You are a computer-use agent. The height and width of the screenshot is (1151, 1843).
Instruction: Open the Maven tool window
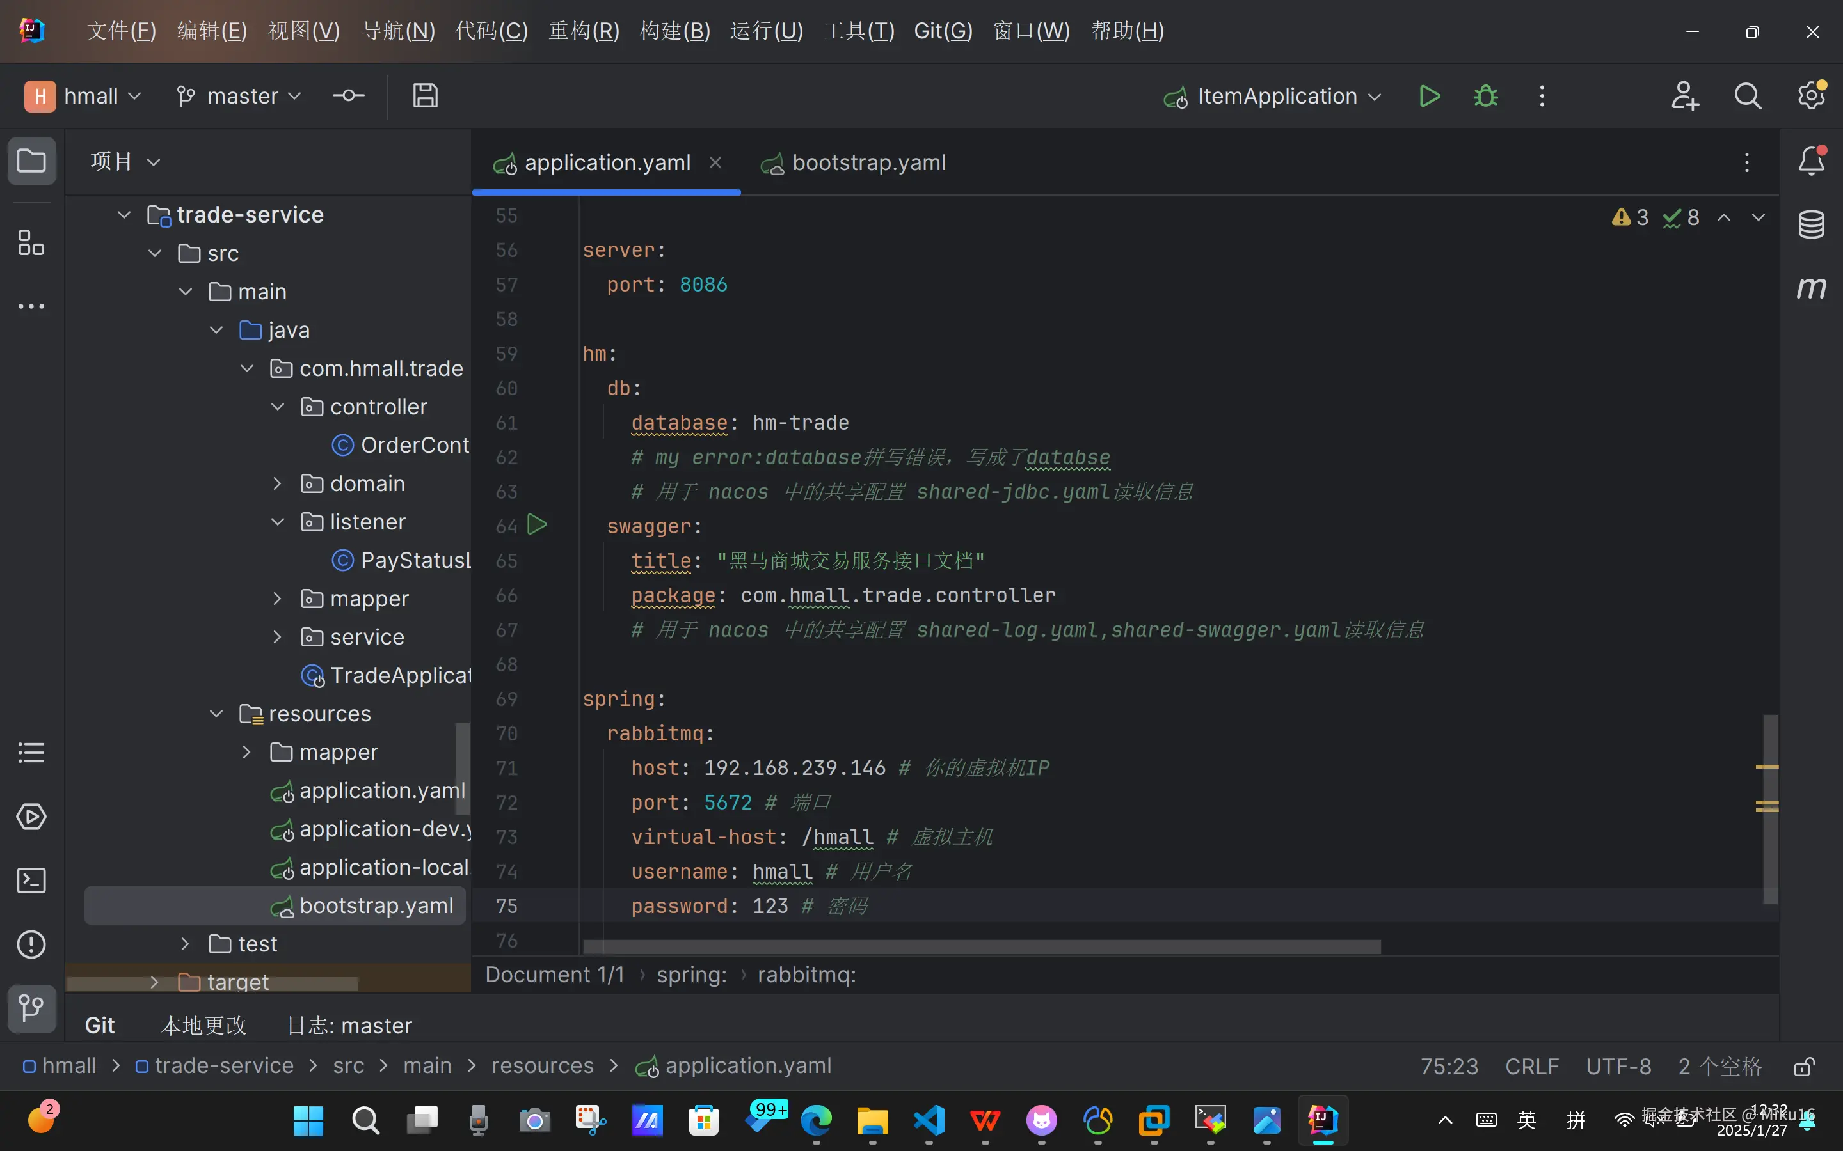click(1811, 288)
